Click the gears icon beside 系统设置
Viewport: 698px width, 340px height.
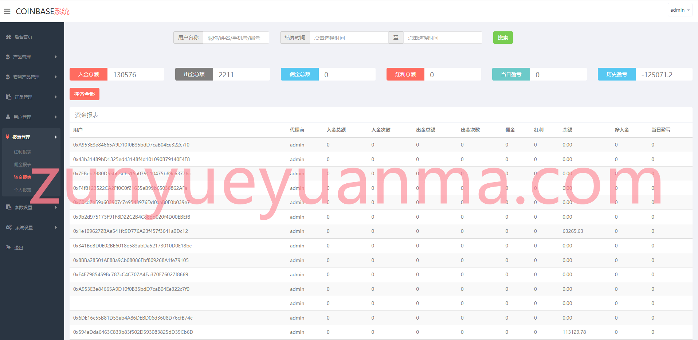click(x=9, y=227)
